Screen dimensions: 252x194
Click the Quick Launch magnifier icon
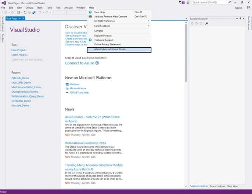point(230,2)
